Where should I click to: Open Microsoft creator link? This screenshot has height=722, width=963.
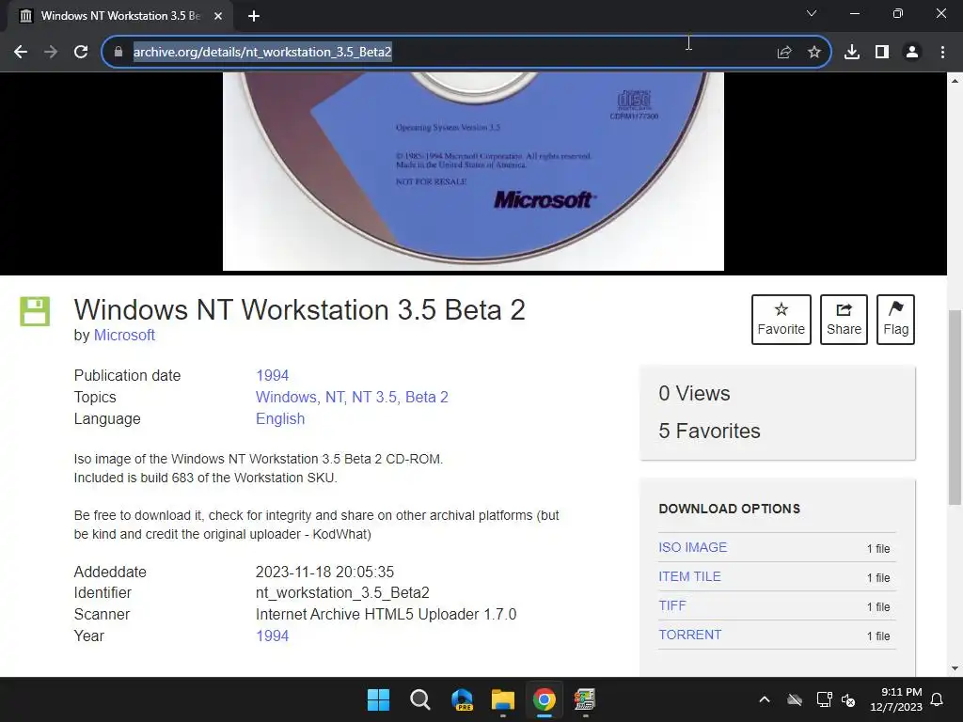point(124,336)
